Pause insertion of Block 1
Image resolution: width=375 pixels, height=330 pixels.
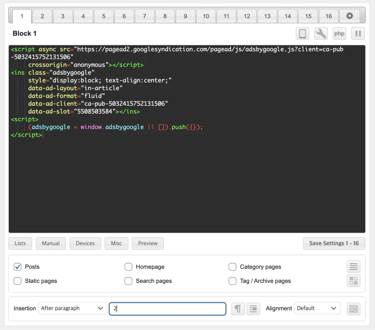tap(358, 33)
